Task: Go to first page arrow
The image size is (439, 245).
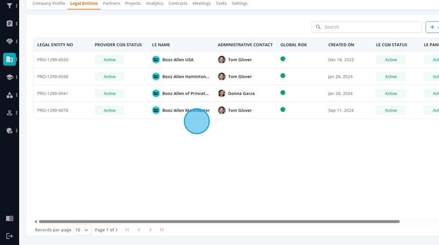Action: [x=127, y=229]
